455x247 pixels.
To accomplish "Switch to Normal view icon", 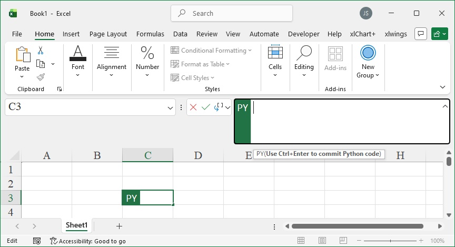I will click(301, 240).
